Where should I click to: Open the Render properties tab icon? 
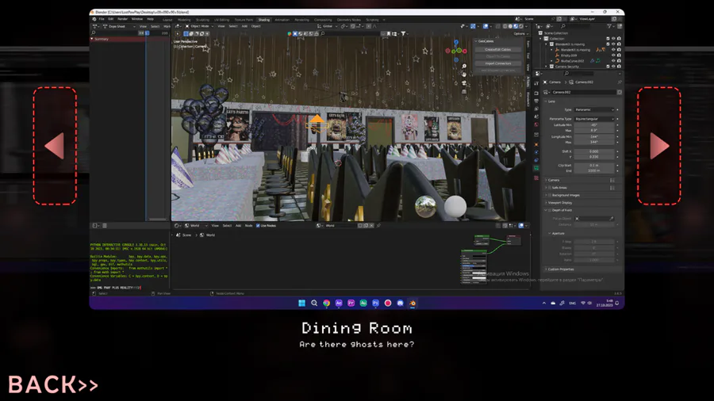(x=536, y=94)
